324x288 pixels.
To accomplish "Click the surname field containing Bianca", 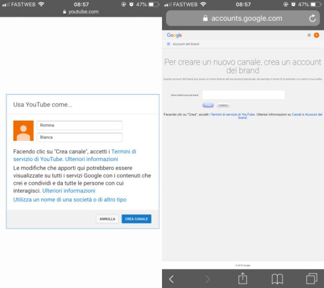I will 80,137.
